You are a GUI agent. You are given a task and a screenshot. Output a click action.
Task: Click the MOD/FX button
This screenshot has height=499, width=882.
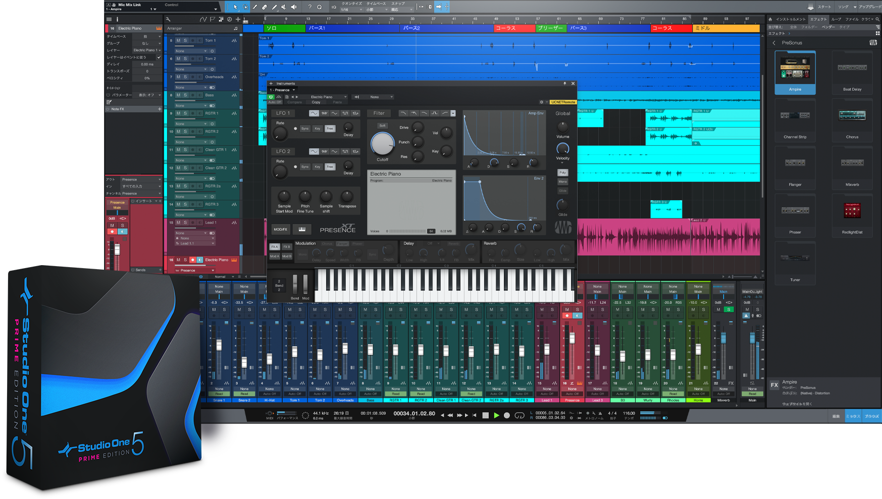[x=280, y=229]
